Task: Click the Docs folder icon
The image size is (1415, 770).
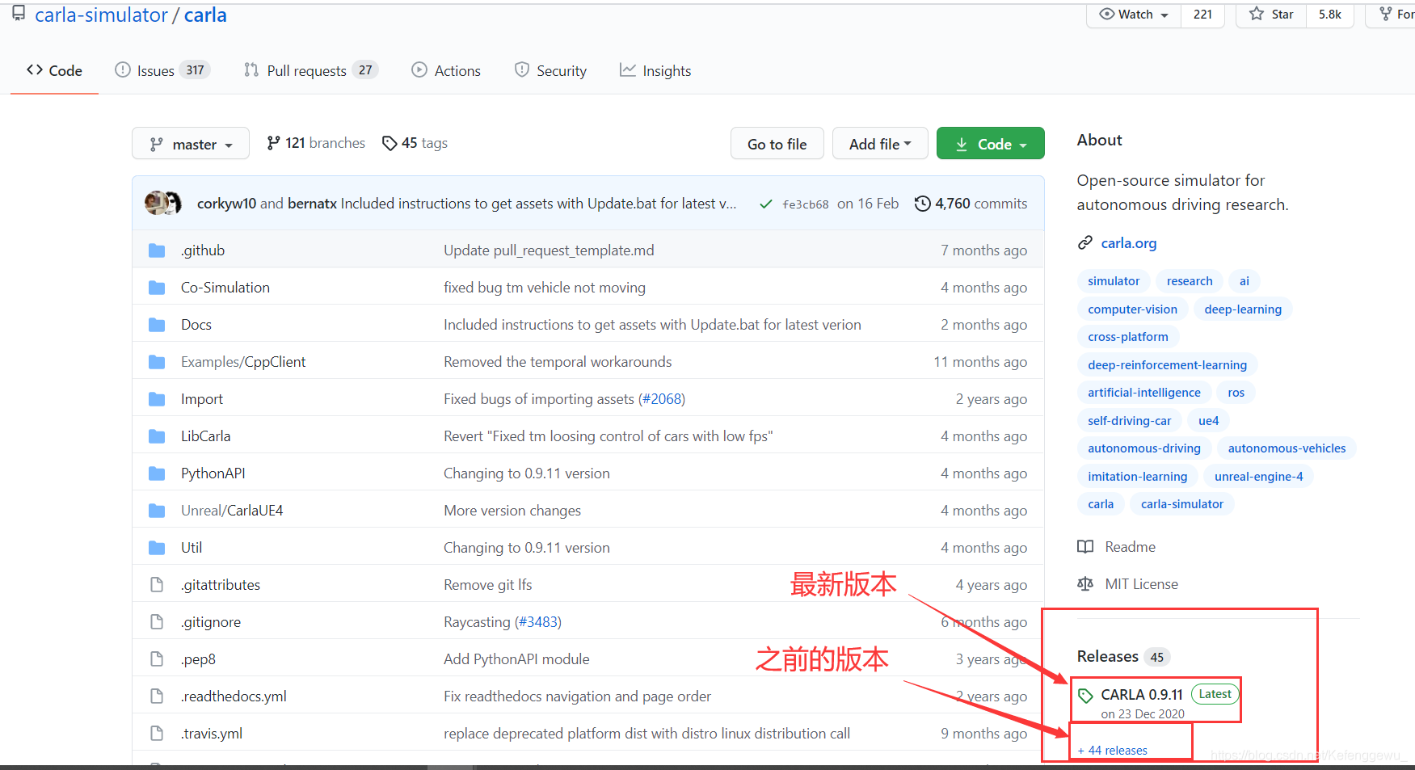Action: (157, 325)
